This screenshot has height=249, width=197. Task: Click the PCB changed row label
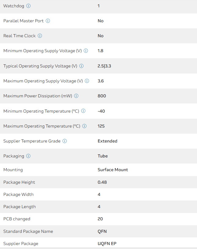pyautogui.click(x=17, y=219)
